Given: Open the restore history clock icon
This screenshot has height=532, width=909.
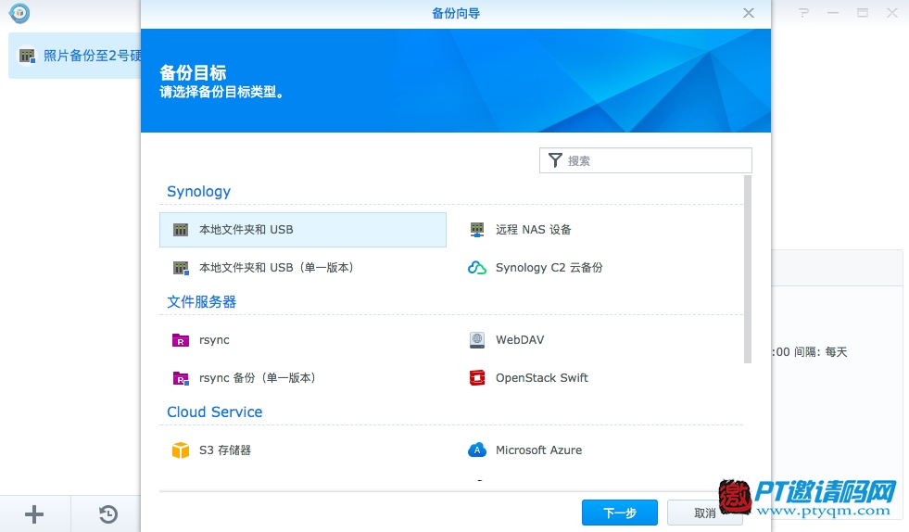Looking at the screenshot, I should (x=107, y=514).
